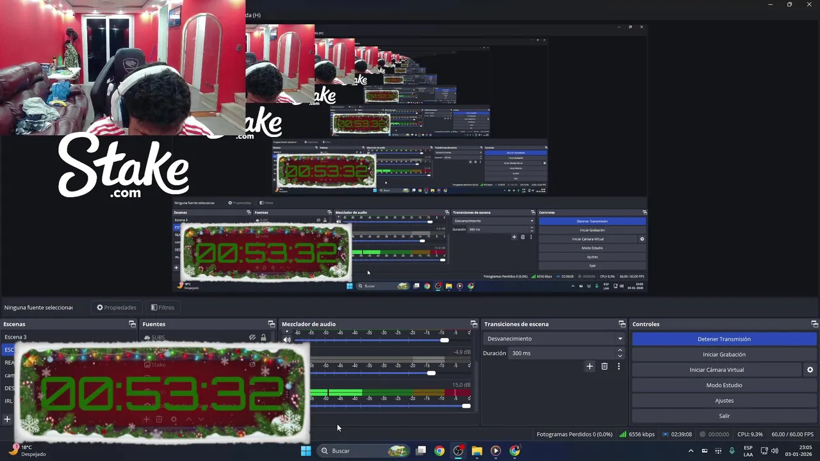The width and height of the screenshot is (820, 461).
Task: Add a new scene with the plus icon
Action: pos(7,419)
